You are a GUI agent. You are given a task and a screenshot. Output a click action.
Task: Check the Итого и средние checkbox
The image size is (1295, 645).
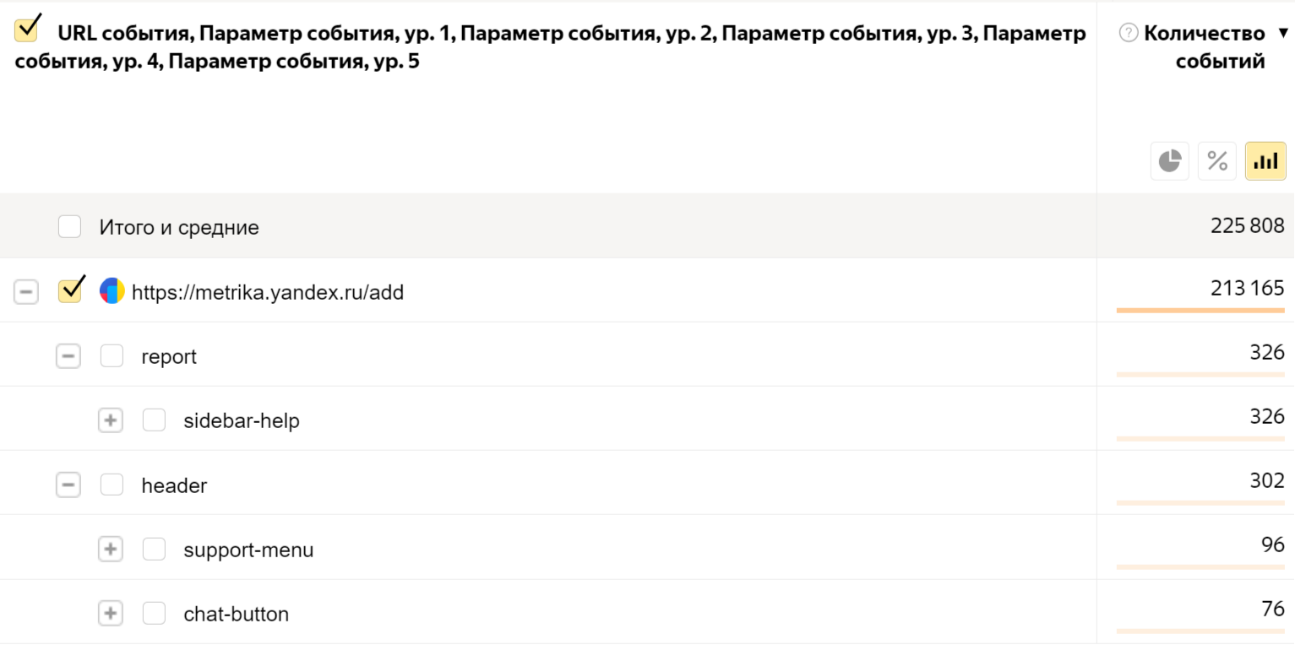(x=69, y=226)
